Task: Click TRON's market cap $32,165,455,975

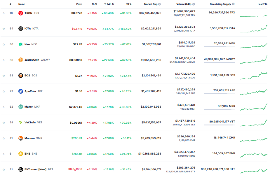Action: [150, 13]
